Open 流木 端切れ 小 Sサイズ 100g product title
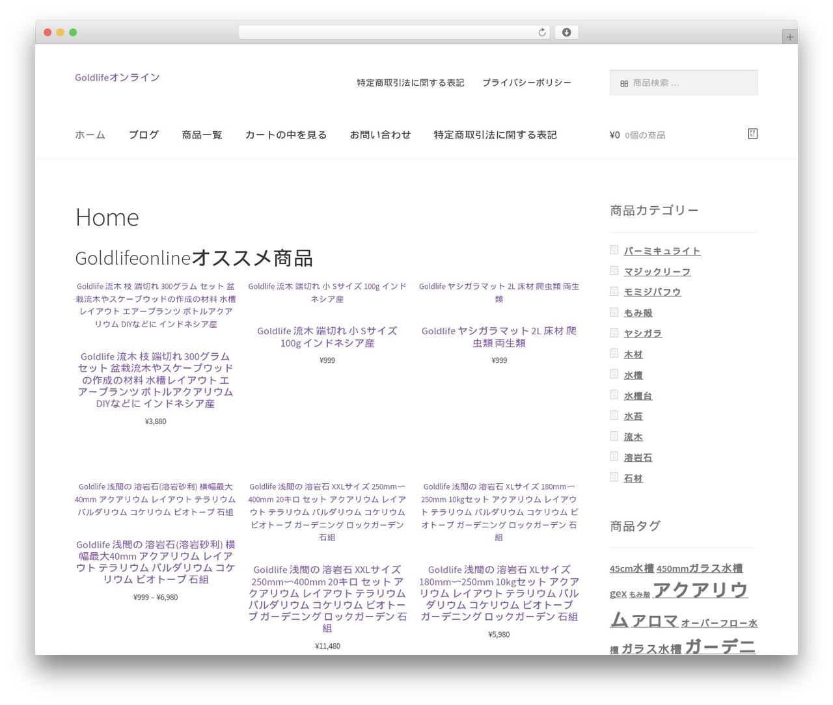 pyautogui.click(x=327, y=337)
